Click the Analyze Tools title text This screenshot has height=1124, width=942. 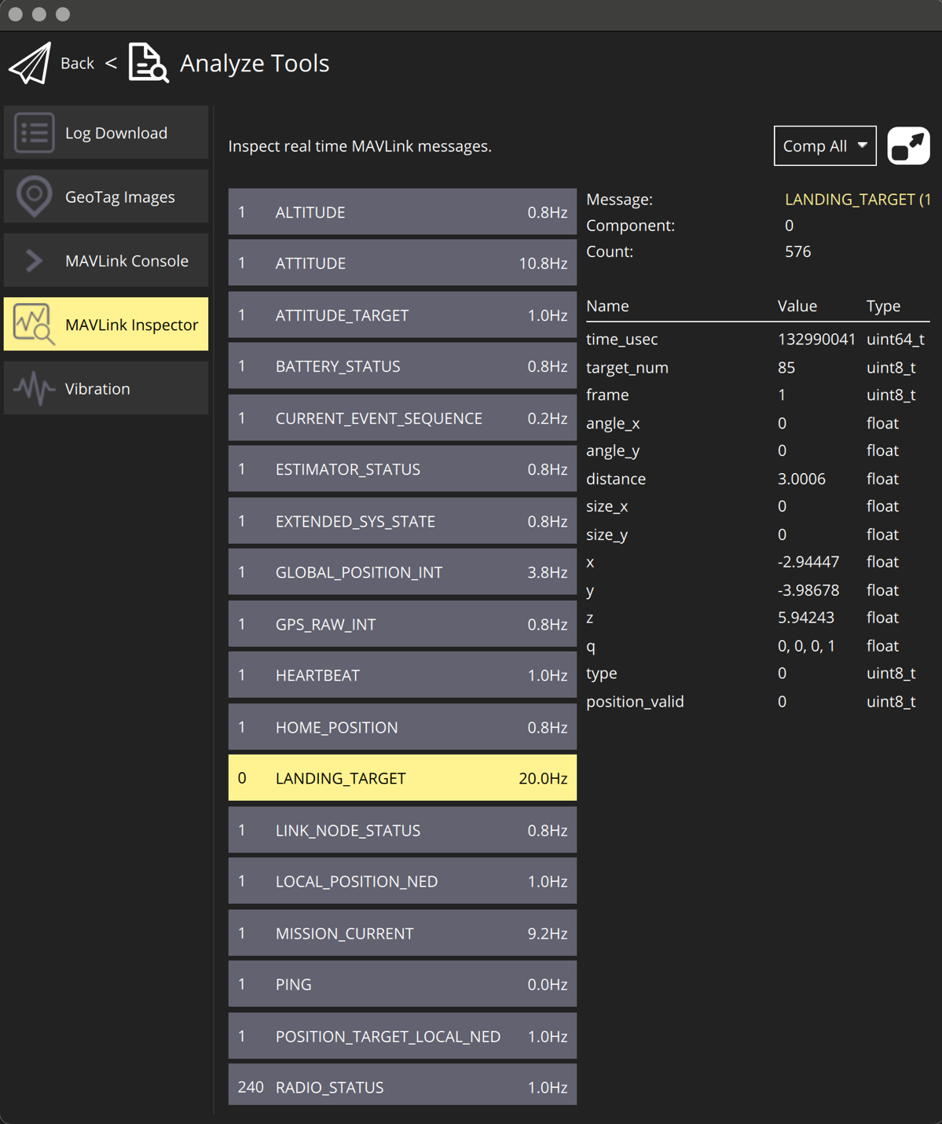coord(255,64)
